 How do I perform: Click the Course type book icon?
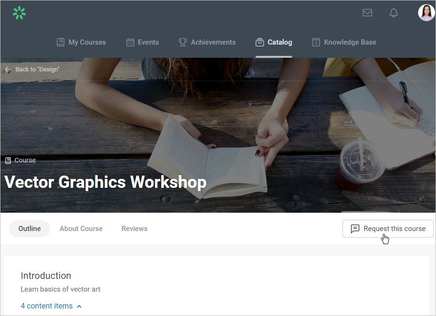tap(8, 161)
